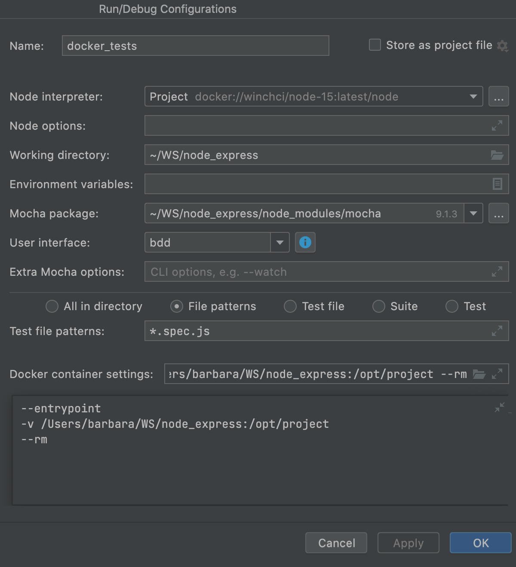Screen dimensions: 516x567
Task: Click the gear icon beside Store as project file
Action: 502,46
